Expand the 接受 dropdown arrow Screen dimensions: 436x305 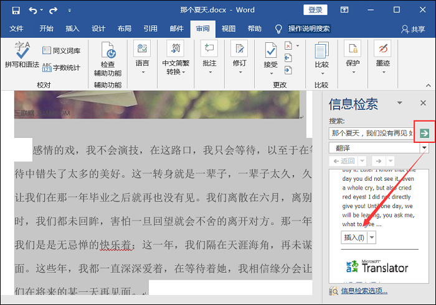271,73
